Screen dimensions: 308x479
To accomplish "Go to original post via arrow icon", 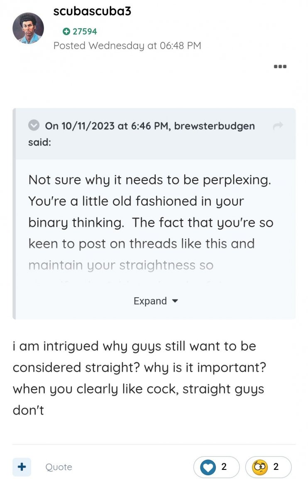I will pos(278,126).
